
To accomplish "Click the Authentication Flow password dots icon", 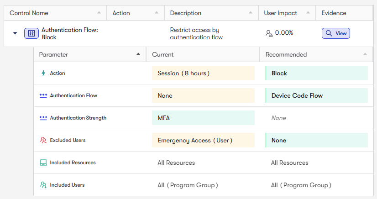I will (43, 95).
